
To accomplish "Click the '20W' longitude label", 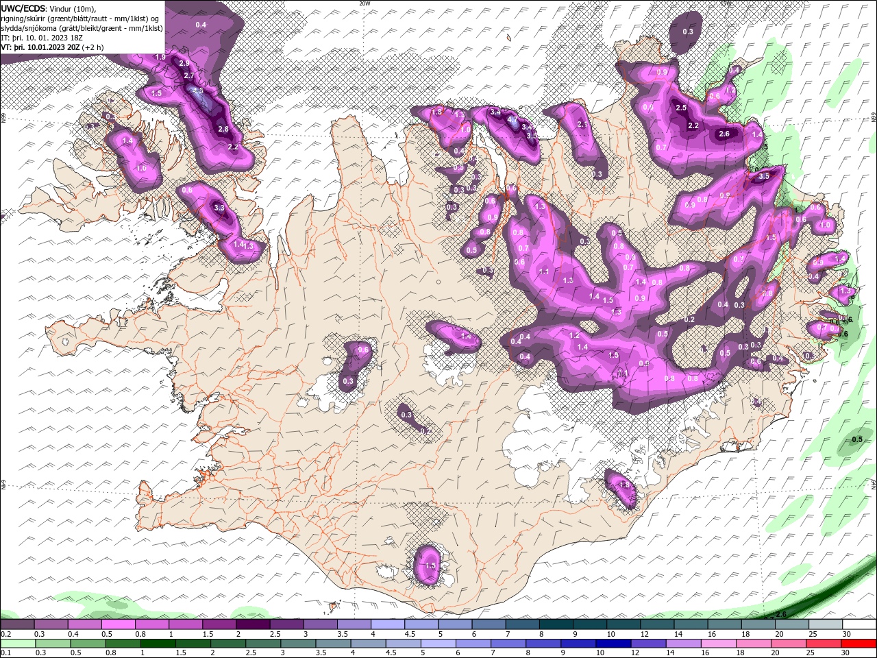I will click(x=365, y=3).
